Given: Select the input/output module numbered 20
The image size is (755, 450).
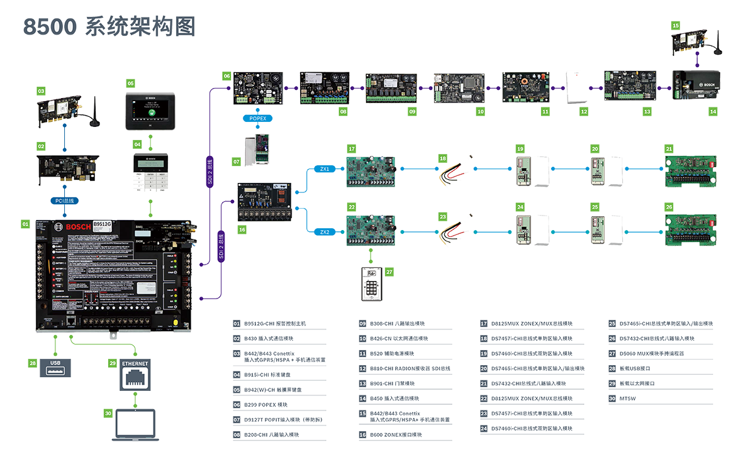Looking at the screenshot, I should coord(607,170).
